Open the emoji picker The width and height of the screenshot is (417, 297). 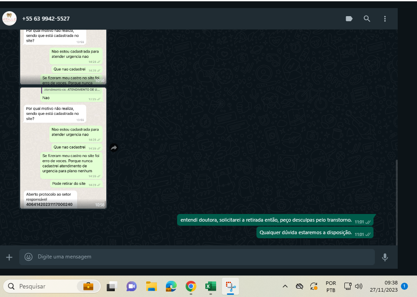coord(29,257)
